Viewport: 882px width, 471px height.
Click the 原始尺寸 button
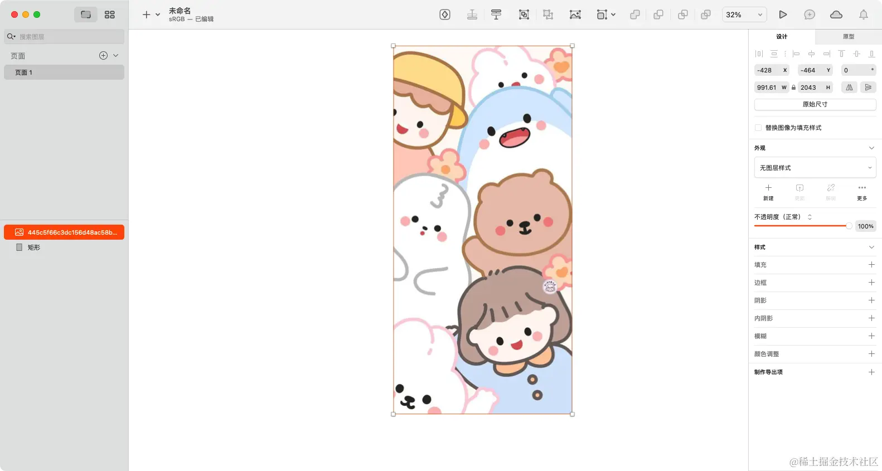click(815, 104)
